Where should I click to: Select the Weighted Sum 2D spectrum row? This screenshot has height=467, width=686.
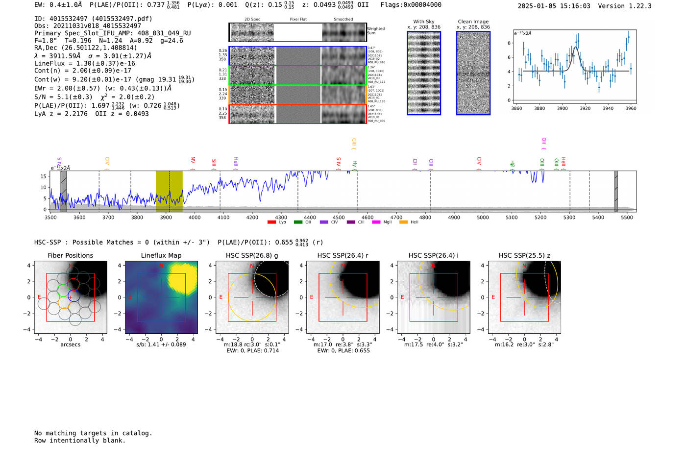(x=297, y=32)
